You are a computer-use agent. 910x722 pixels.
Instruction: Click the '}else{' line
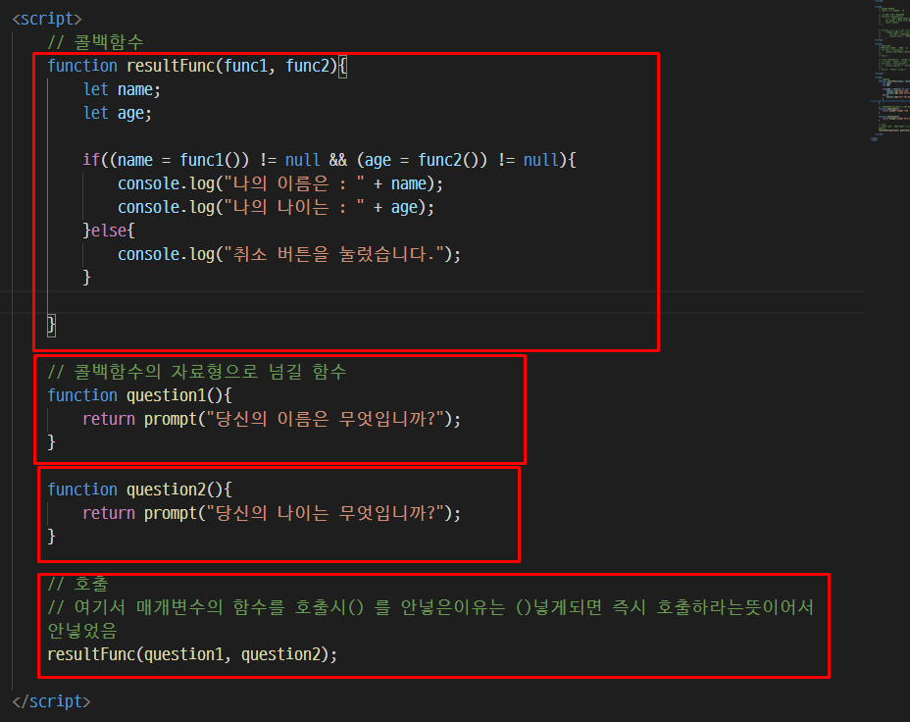tap(109, 231)
